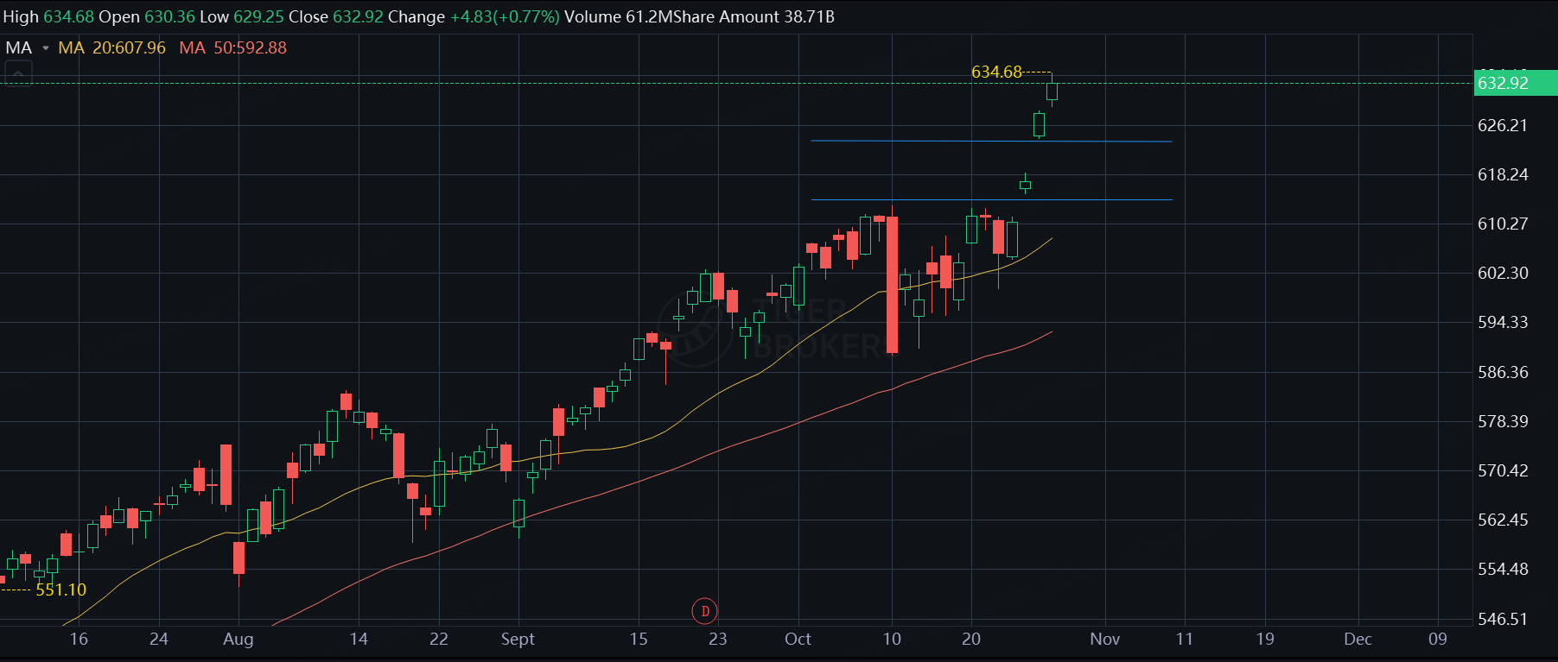The height and width of the screenshot is (662, 1558).
Task: Click the 23 label on date axis
Action: point(717,640)
